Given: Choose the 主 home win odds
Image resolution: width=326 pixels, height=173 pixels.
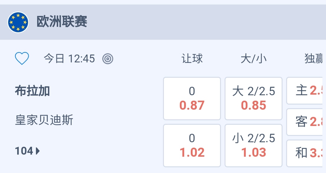Looking at the screenshot, I should pyautogui.click(x=306, y=91).
